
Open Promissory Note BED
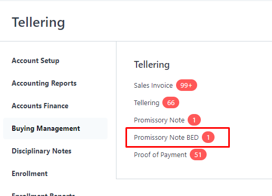166,138
